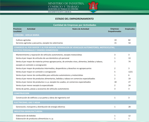Select the 'COMERCIO AL POR MAYOR Y AL POR MENOR' section header
The image size is (149, 122).
click(x=74, y=49)
